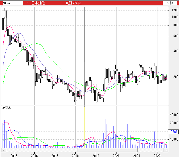Viewport: 179px width, 157px height.
Task: Click the 10000 volume axis label
Action: tap(174, 139)
